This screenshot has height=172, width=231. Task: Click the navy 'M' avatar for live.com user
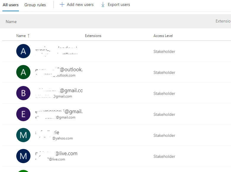[23, 156]
